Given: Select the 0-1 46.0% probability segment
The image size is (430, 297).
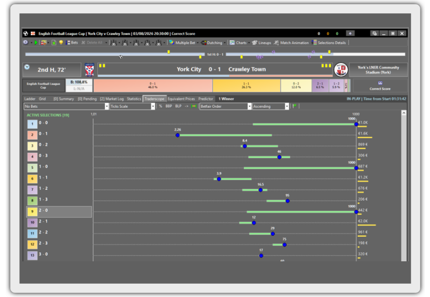Looking at the screenshot, I should click(x=153, y=85).
